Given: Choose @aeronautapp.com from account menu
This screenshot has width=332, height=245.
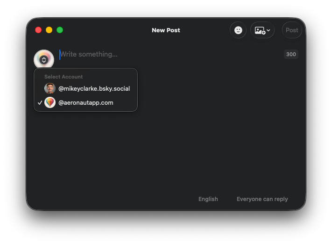Looking at the screenshot, I should 85,102.
